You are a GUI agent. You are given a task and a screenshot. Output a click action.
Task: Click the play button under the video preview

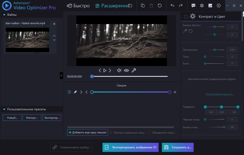[105, 70]
